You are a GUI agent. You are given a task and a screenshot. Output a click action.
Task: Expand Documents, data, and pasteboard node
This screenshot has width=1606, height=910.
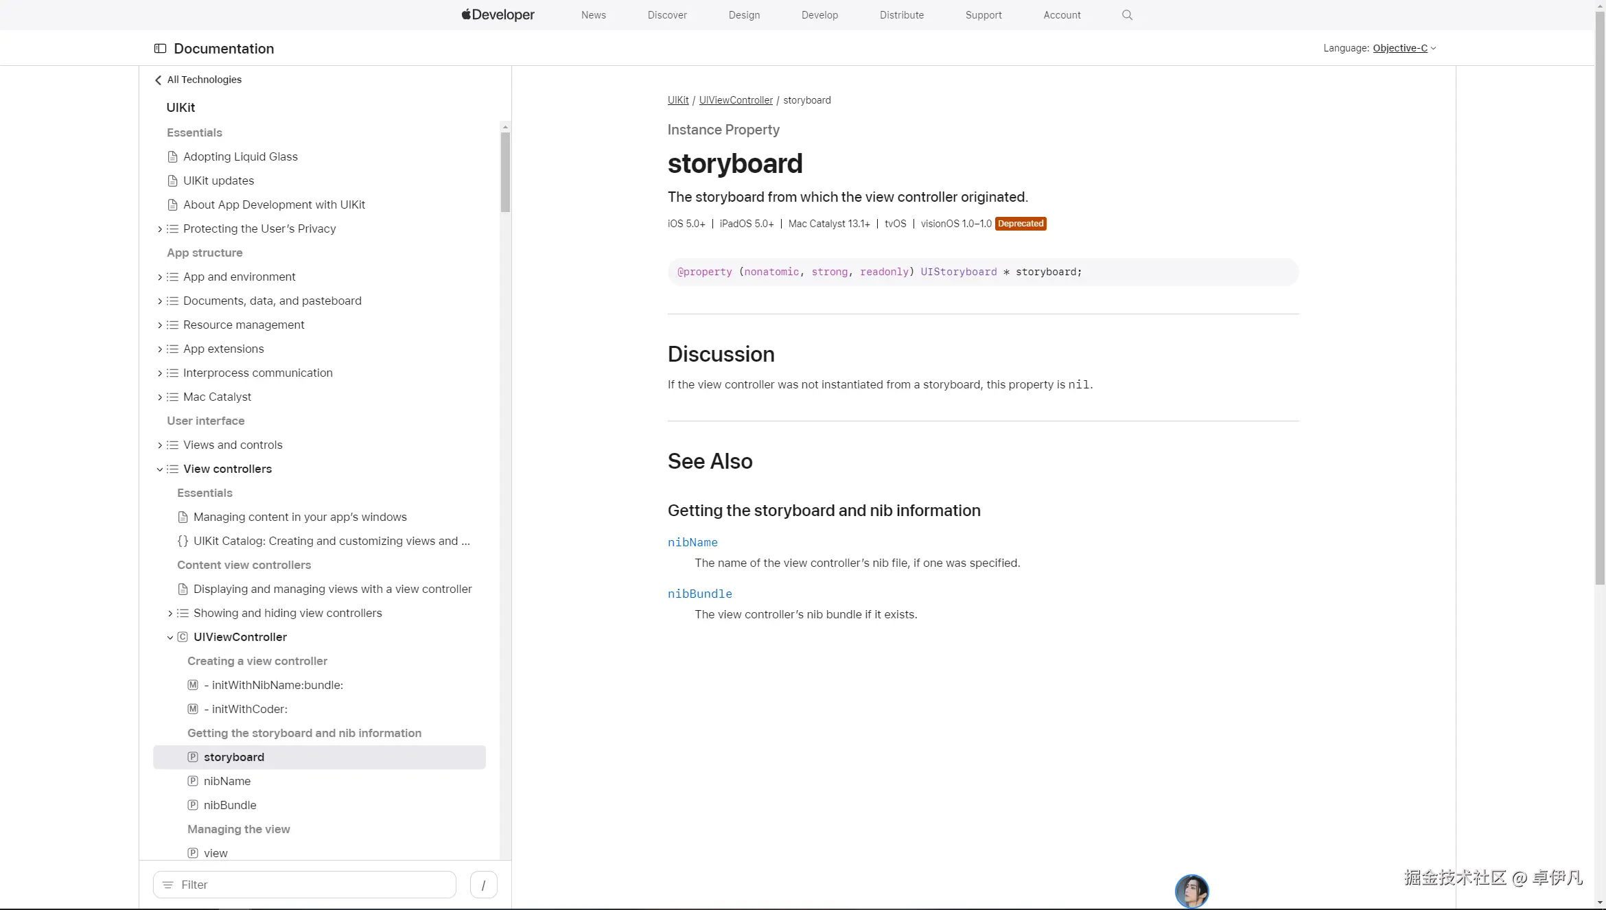[160, 301]
